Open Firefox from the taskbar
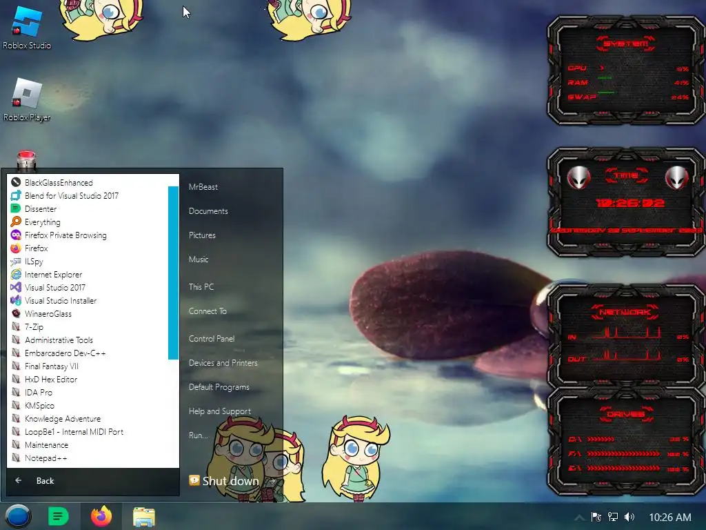Viewport: 706px width, 530px height. click(x=101, y=516)
